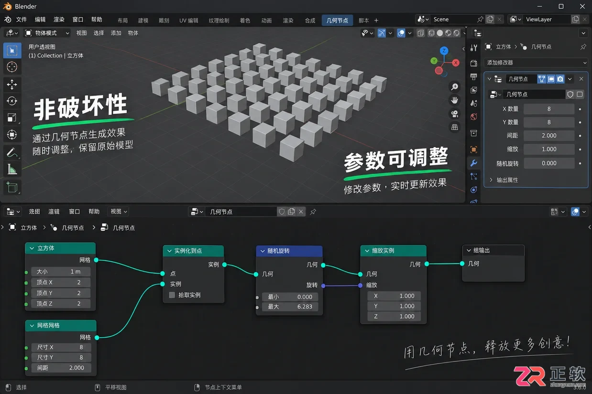Collapse the 几何节点 modifier panel

tap(489, 79)
